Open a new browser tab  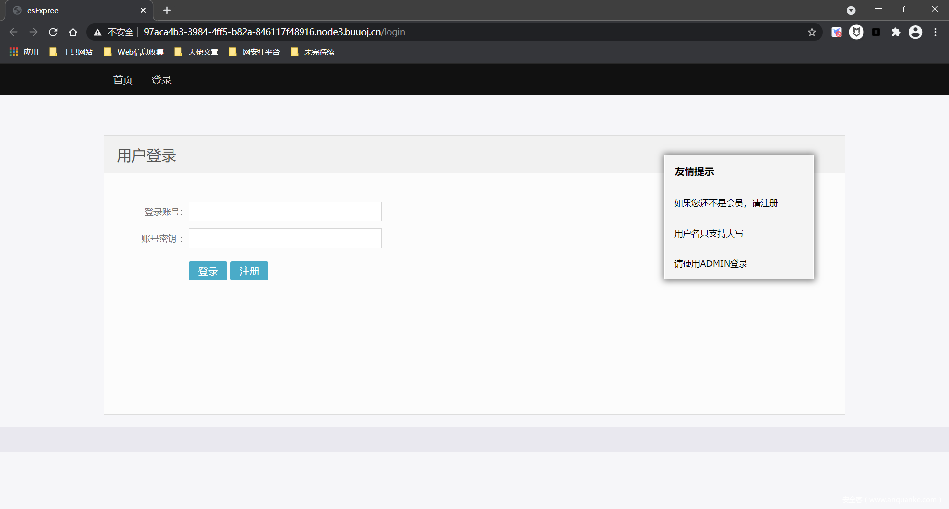tap(167, 10)
